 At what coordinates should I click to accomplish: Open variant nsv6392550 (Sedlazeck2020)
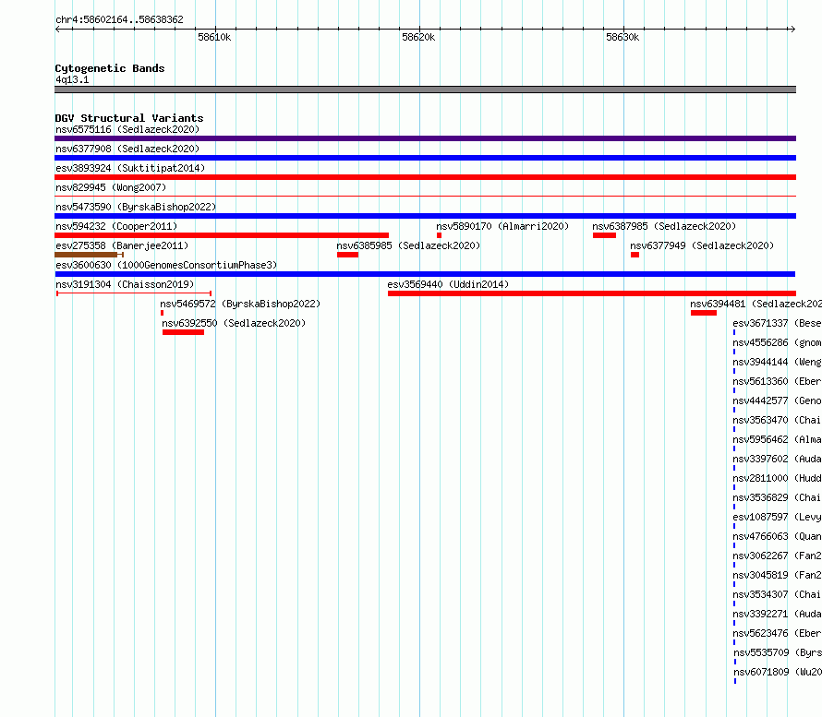234,323
